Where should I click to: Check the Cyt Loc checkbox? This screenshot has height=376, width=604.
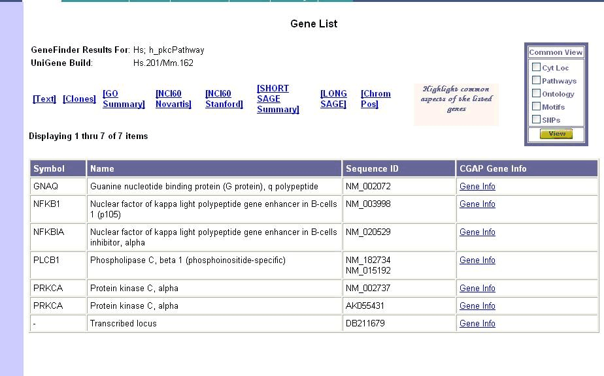click(x=536, y=67)
